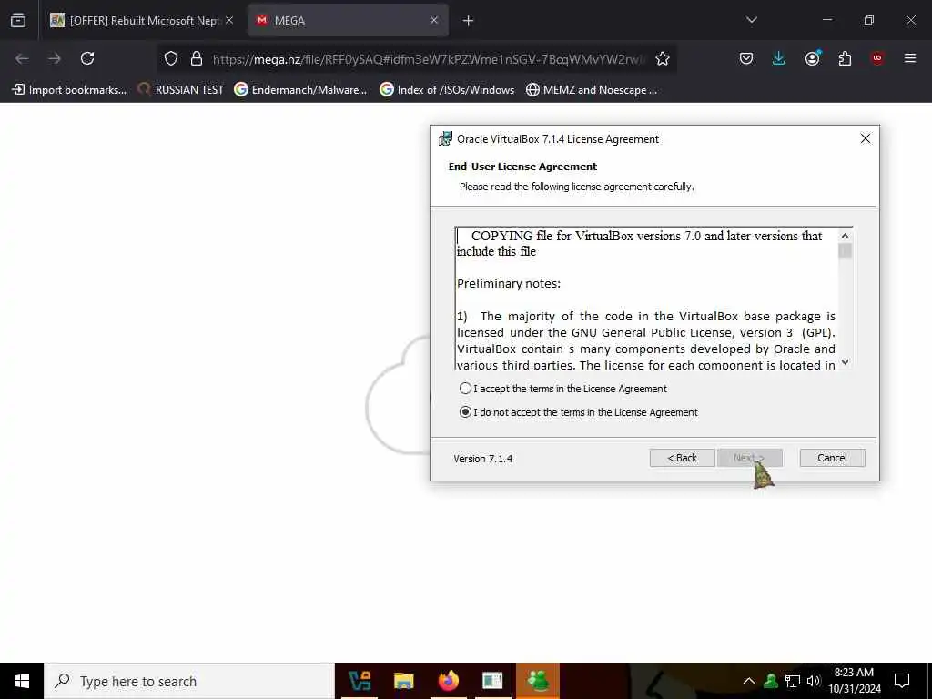932x699 pixels.
Task: Bookmark this page with the star
Action: 663,58
